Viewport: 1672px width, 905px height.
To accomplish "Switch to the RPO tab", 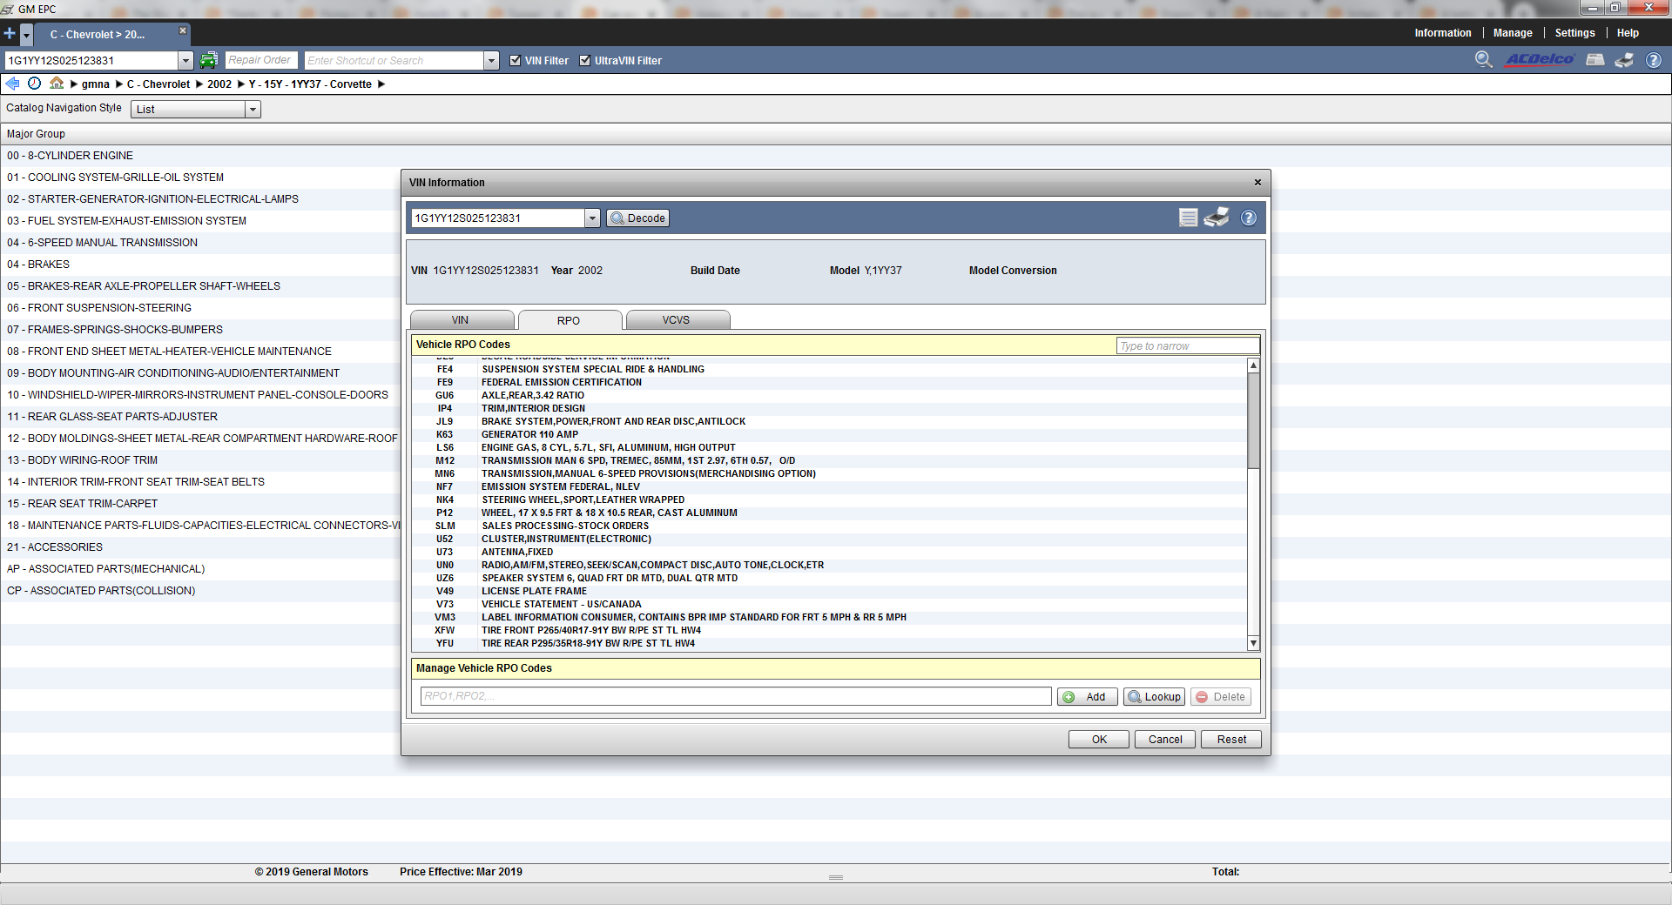I will point(569,321).
